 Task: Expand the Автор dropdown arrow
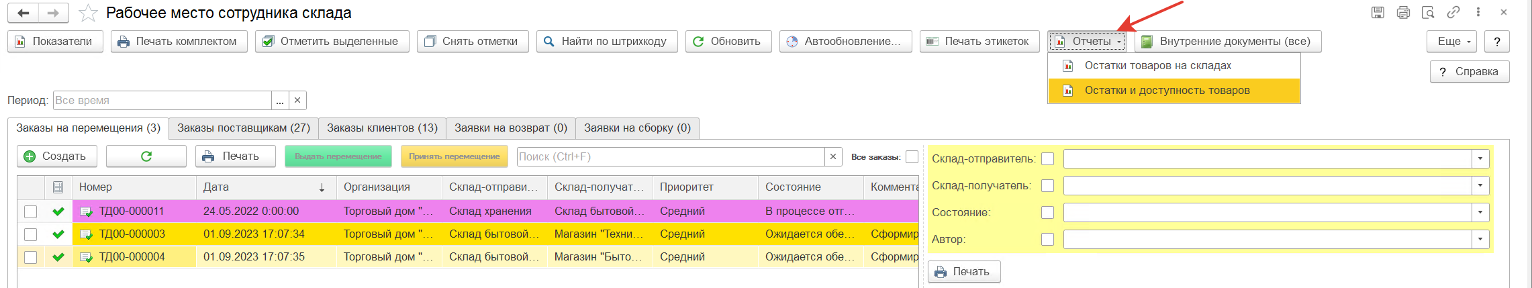[x=1480, y=240]
